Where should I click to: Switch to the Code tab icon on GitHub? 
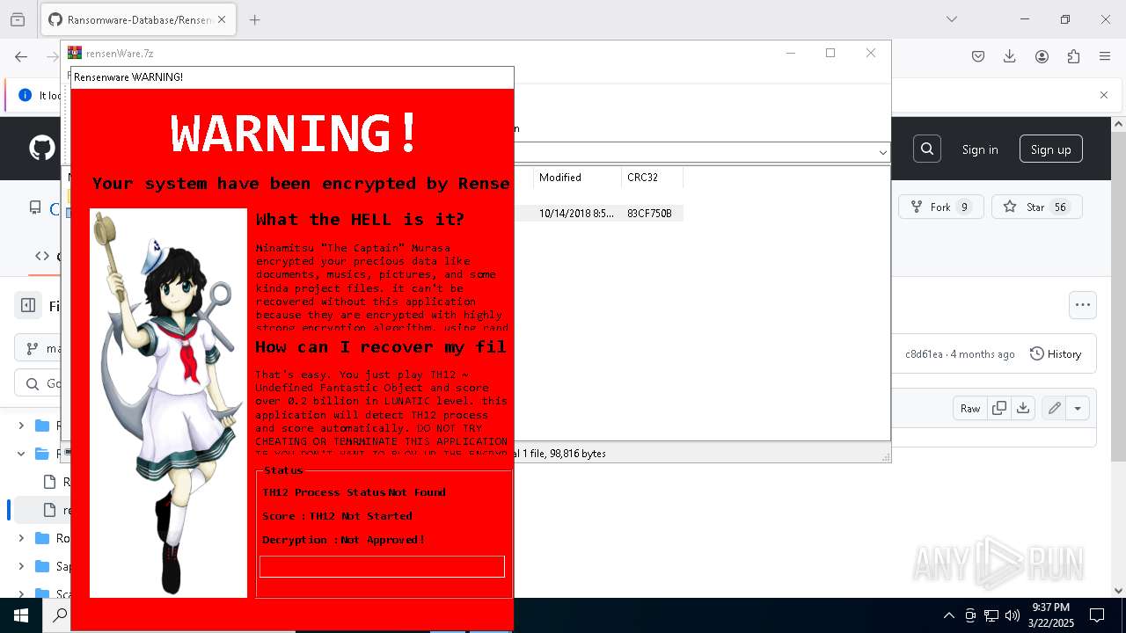point(42,256)
